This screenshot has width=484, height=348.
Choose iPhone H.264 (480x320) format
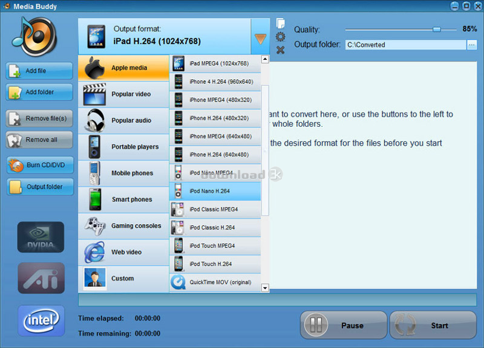(x=215, y=118)
